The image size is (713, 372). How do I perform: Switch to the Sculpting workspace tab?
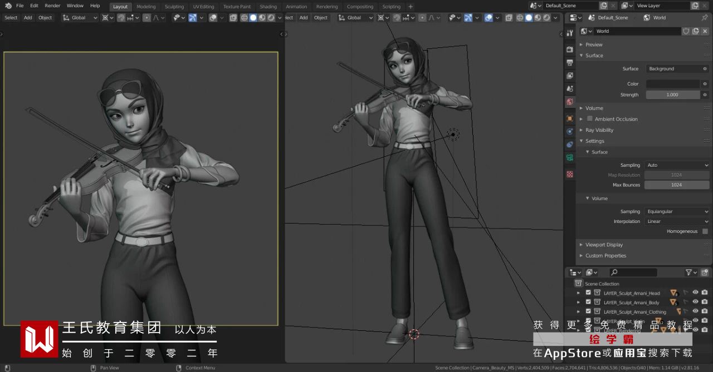tap(174, 7)
